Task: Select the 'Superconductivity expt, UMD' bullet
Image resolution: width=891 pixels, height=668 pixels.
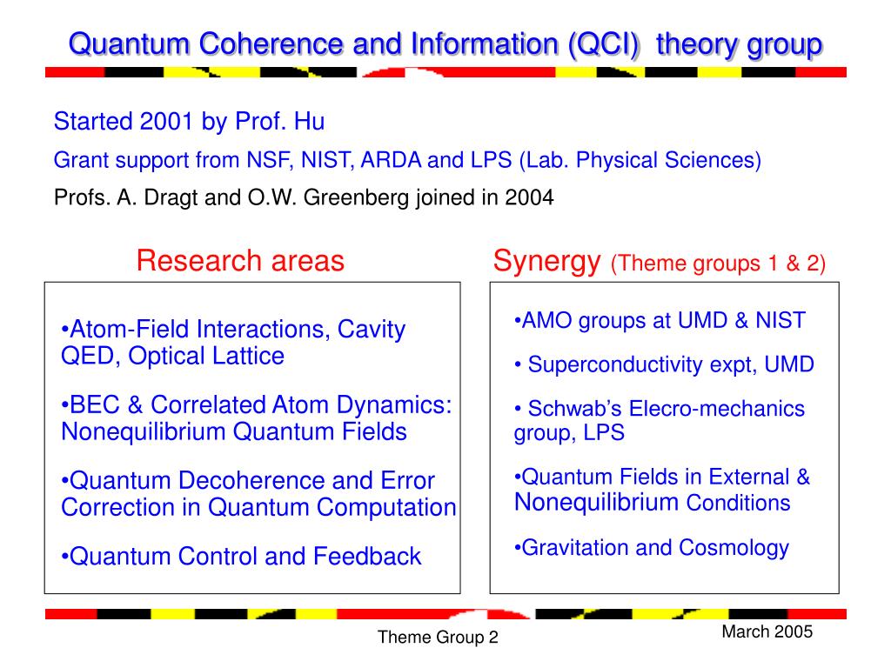Action: [x=664, y=364]
